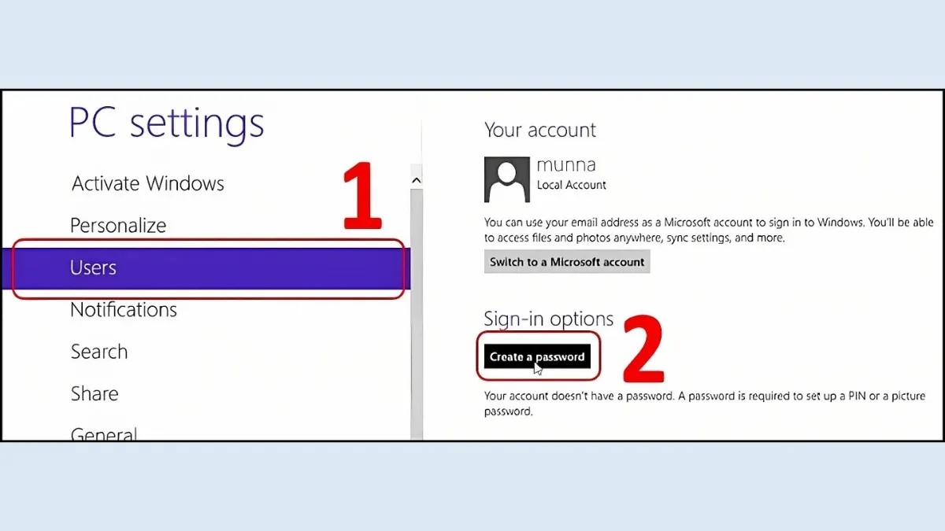The height and width of the screenshot is (531, 945).
Task: Click the Create a password button
Action: [537, 356]
